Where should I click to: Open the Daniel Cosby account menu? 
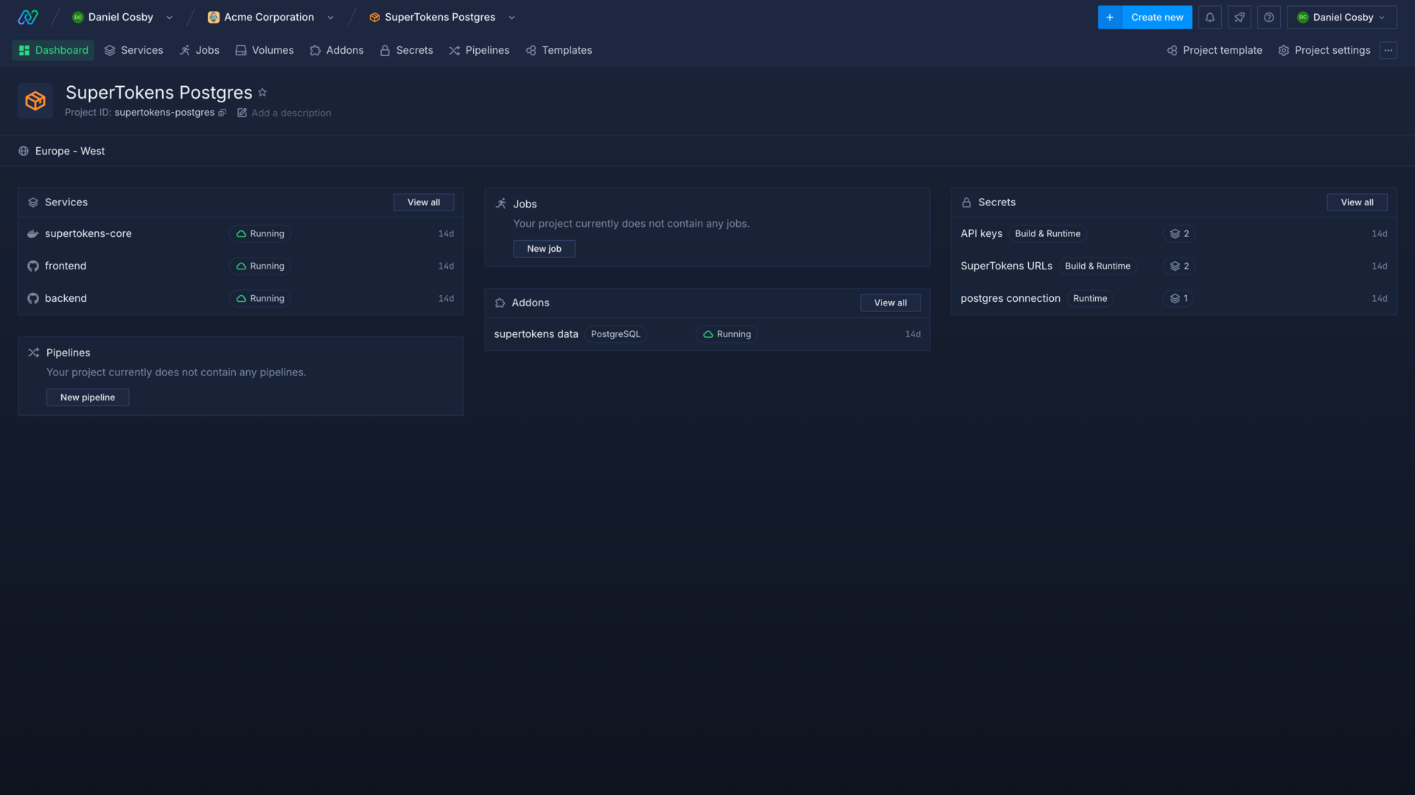pyautogui.click(x=1341, y=17)
